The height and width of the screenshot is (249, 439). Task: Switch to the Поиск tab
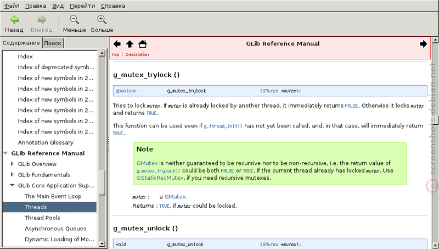(53, 43)
